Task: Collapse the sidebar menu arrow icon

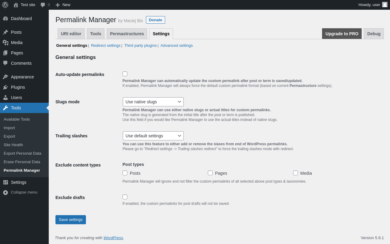Action: pyautogui.click(x=5, y=192)
